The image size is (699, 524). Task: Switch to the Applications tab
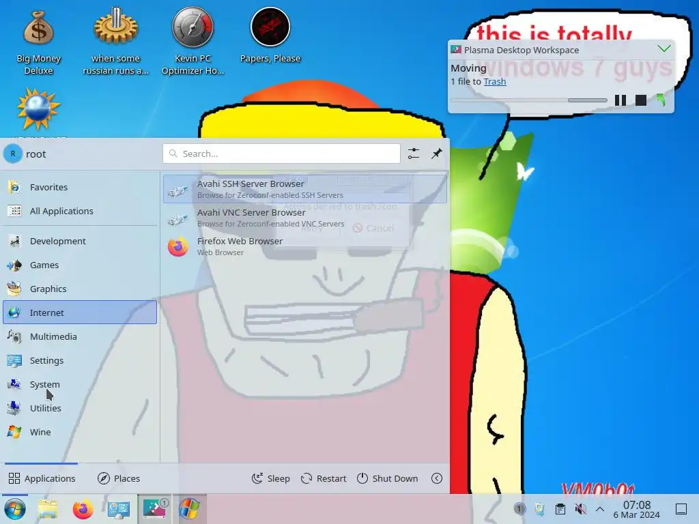pos(42,478)
